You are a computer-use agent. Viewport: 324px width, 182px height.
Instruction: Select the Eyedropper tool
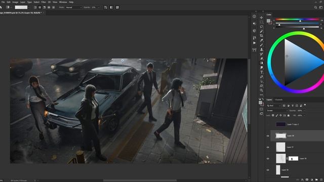tap(261, 40)
